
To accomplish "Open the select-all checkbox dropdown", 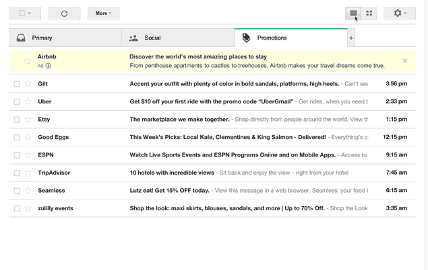I will click(25, 13).
